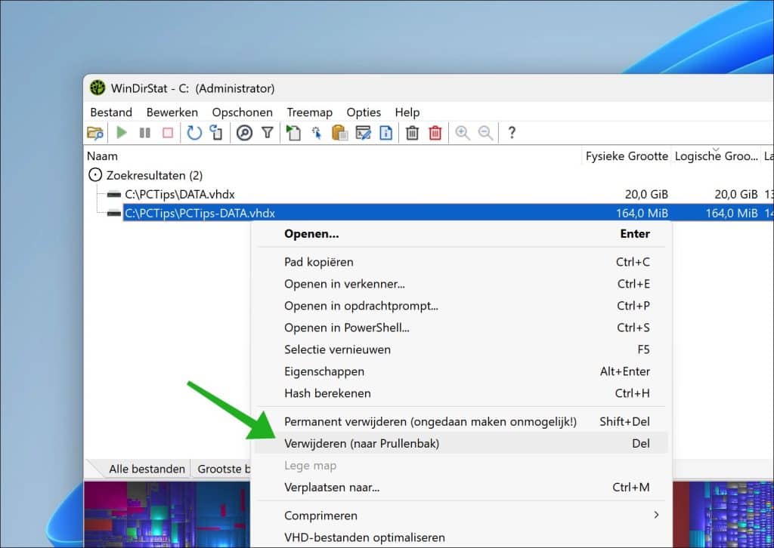Click the refresh selected item icon

[x=216, y=133]
